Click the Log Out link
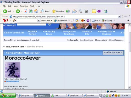The height and width of the screenshot is (98, 131). click(x=35, y=40)
